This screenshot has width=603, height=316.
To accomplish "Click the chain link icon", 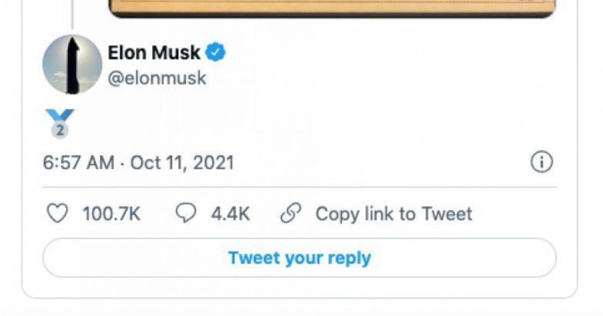I will (289, 214).
